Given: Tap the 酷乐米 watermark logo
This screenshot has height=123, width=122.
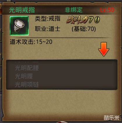Looking at the screenshot, I should tap(111, 118).
